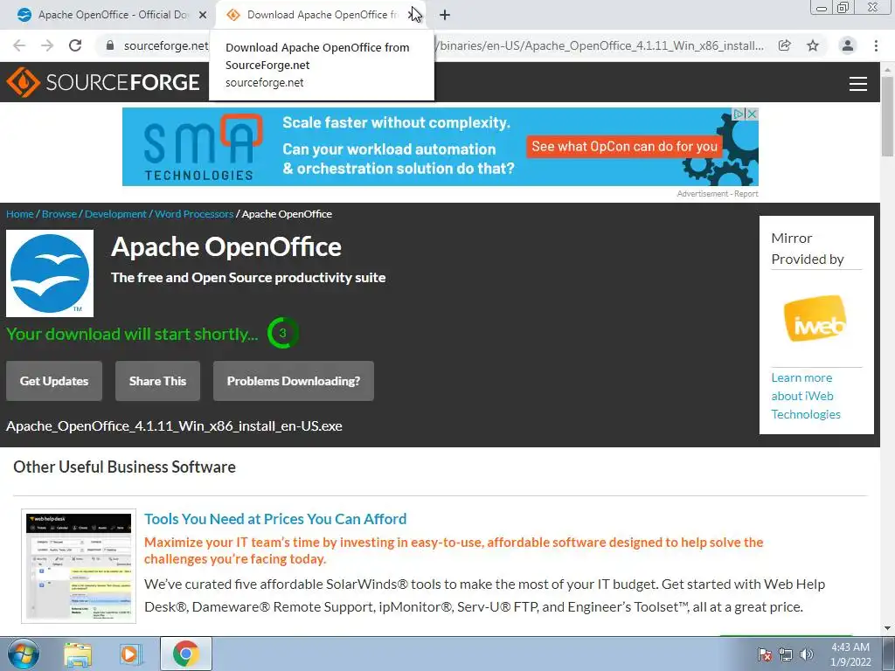Click the page vertical scrollbar thumb
The width and height of the screenshot is (895, 671).
point(887,116)
